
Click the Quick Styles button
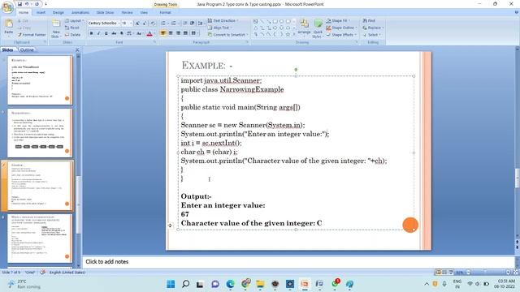pos(318,28)
